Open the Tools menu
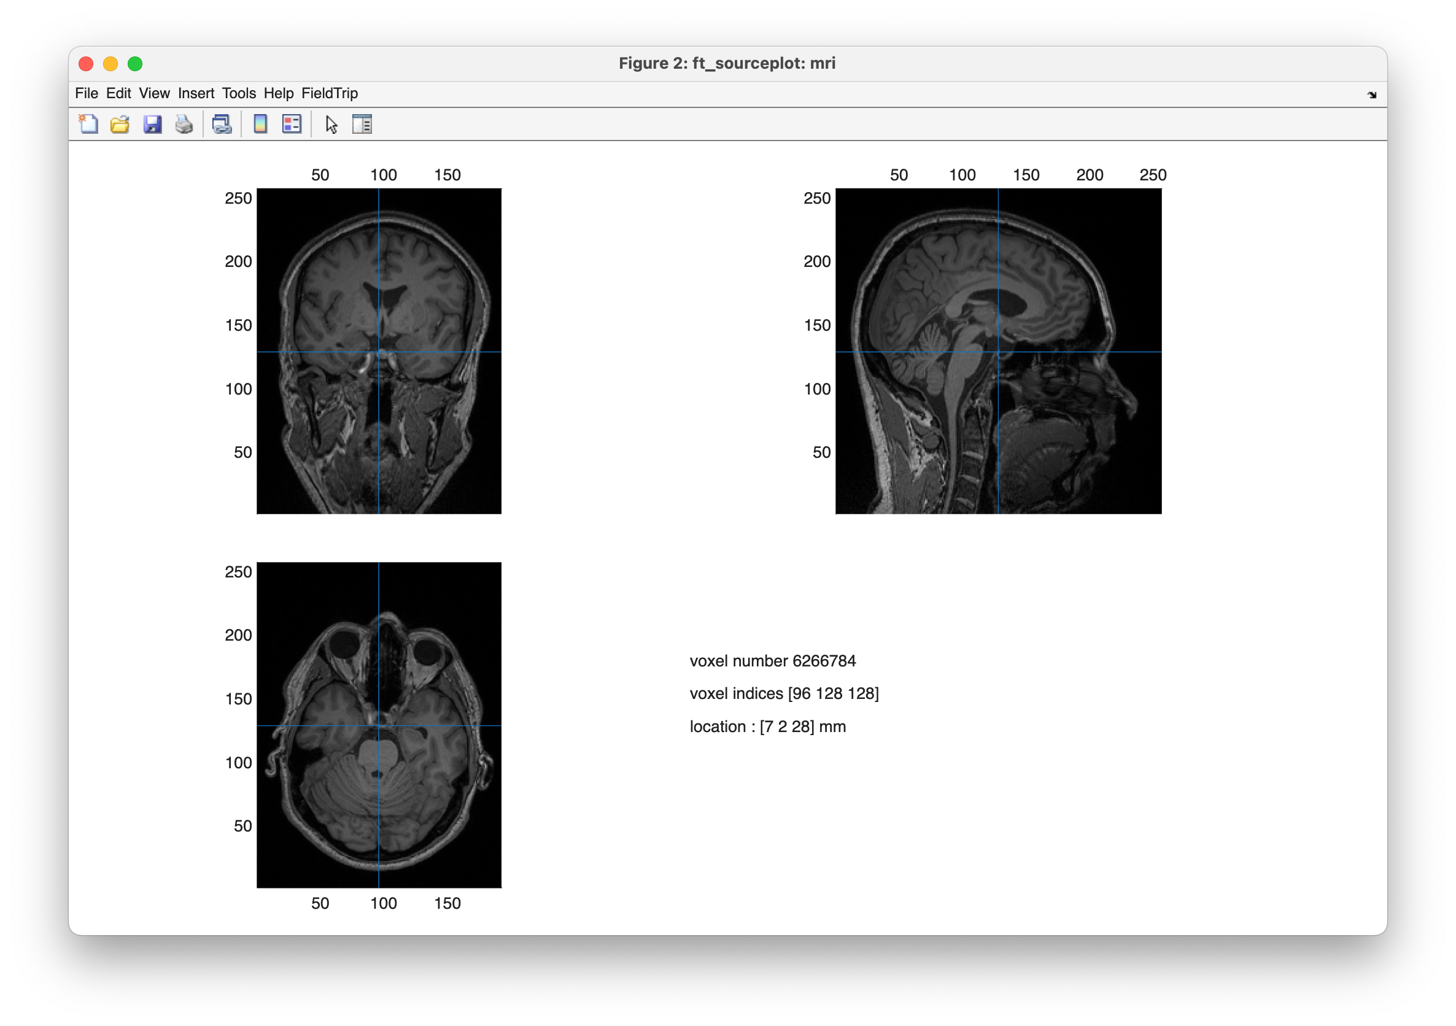Screen dimensions: 1456x1026 pyautogui.click(x=238, y=93)
